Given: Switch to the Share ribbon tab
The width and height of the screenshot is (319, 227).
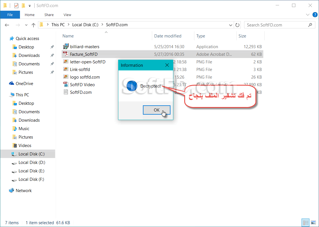Looking at the screenshot, I should tap(49, 15).
